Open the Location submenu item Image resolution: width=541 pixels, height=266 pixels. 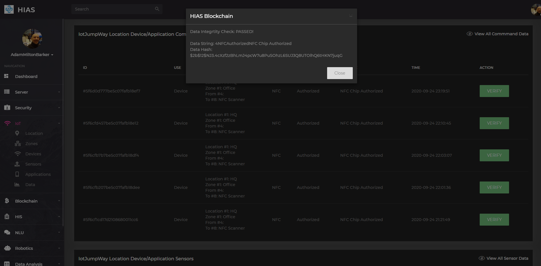[x=34, y=133]
